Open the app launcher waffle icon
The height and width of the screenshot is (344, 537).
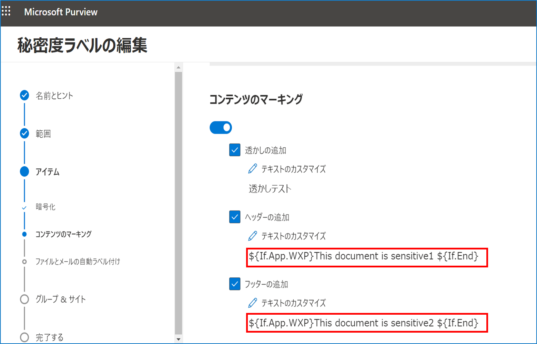[x=6, y=11]
